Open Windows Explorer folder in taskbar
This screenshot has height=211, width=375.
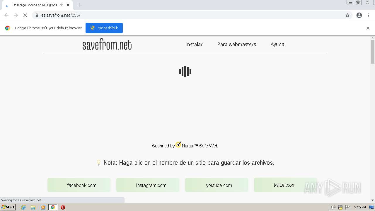33,207
